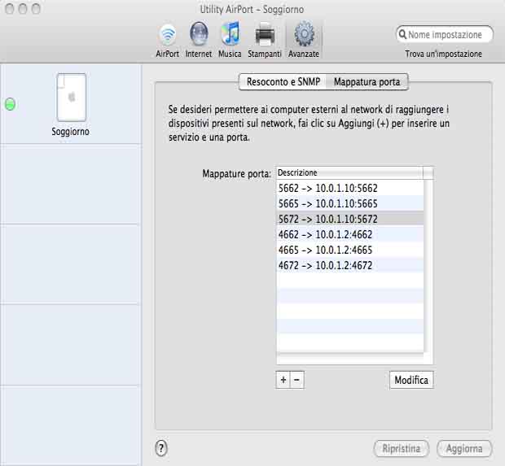Open help with the question mark button
Viewport: 505px width, 466px height.
[161, 448]
